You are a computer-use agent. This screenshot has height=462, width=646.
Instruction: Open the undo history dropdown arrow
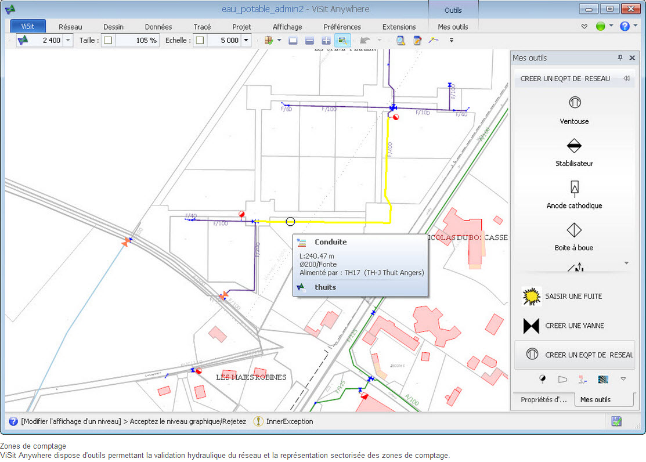379,40
